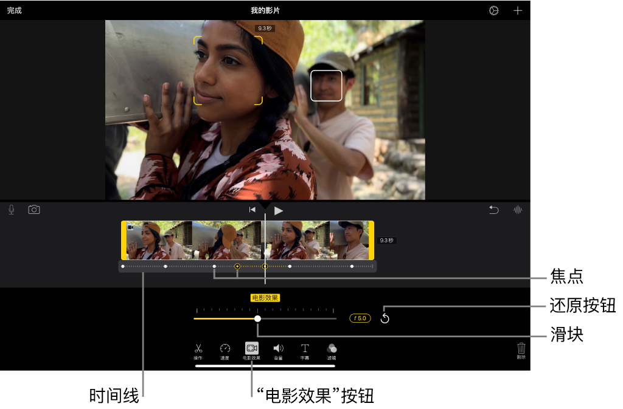Image resolution: width=623 pixels, height=409 pixels.
Task: Click the reset circular arrow button
Action: [x=385, y=318]
